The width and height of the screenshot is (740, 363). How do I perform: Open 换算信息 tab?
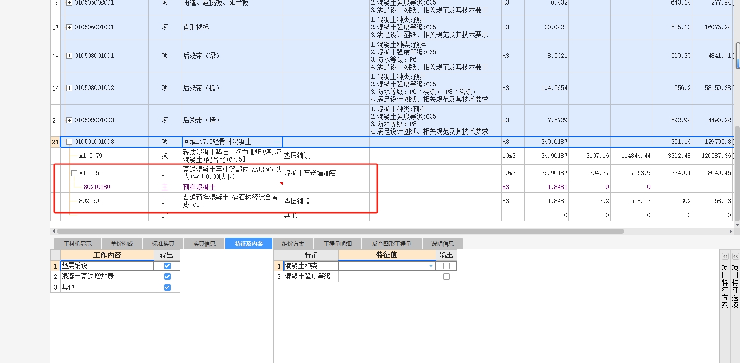(x=204, y=243)
